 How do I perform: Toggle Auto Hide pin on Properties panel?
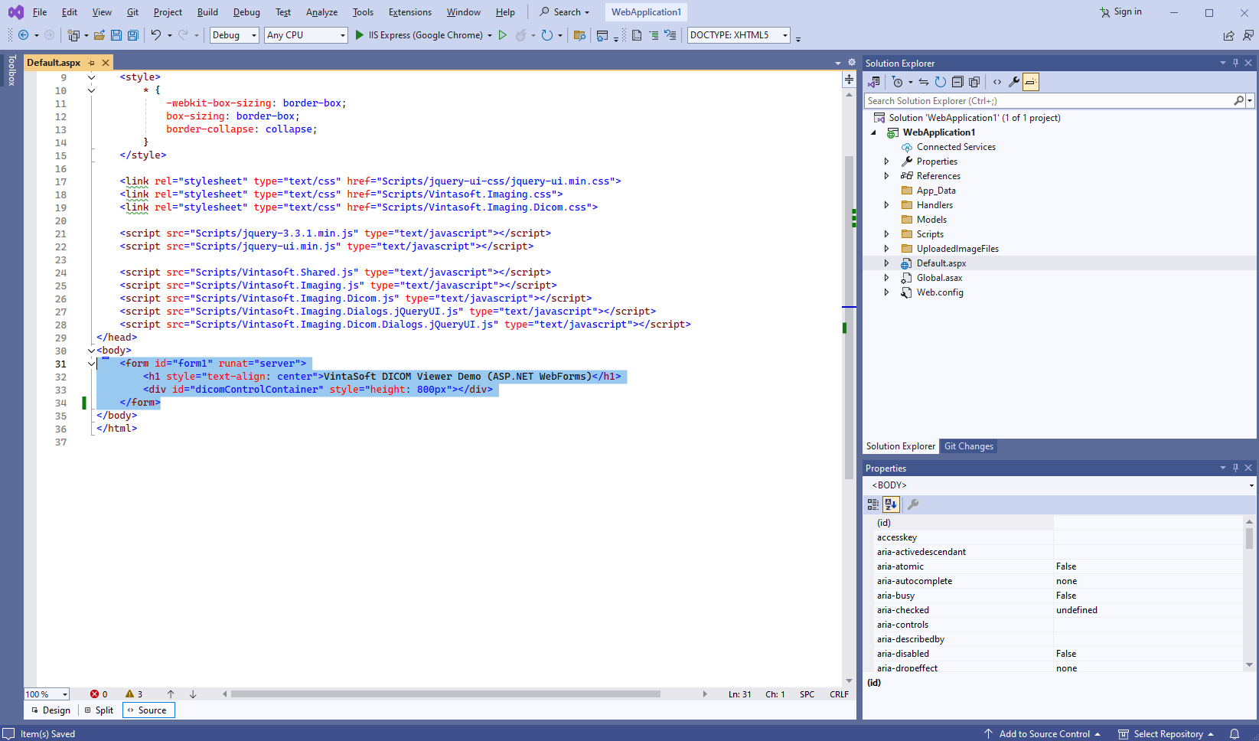(x=1235, y=468)
